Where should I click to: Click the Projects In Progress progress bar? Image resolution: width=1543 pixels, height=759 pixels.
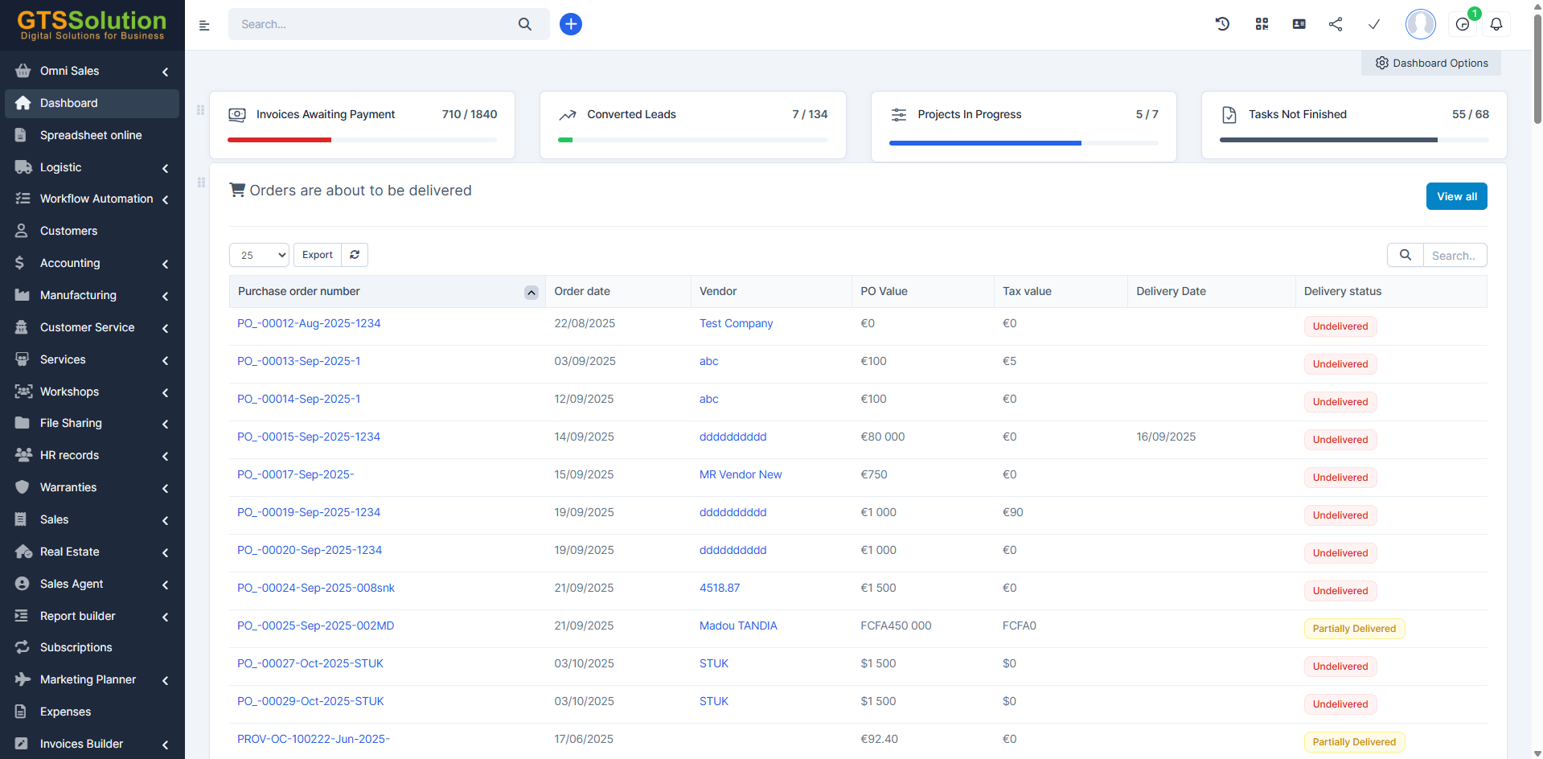pos(1023,143)
